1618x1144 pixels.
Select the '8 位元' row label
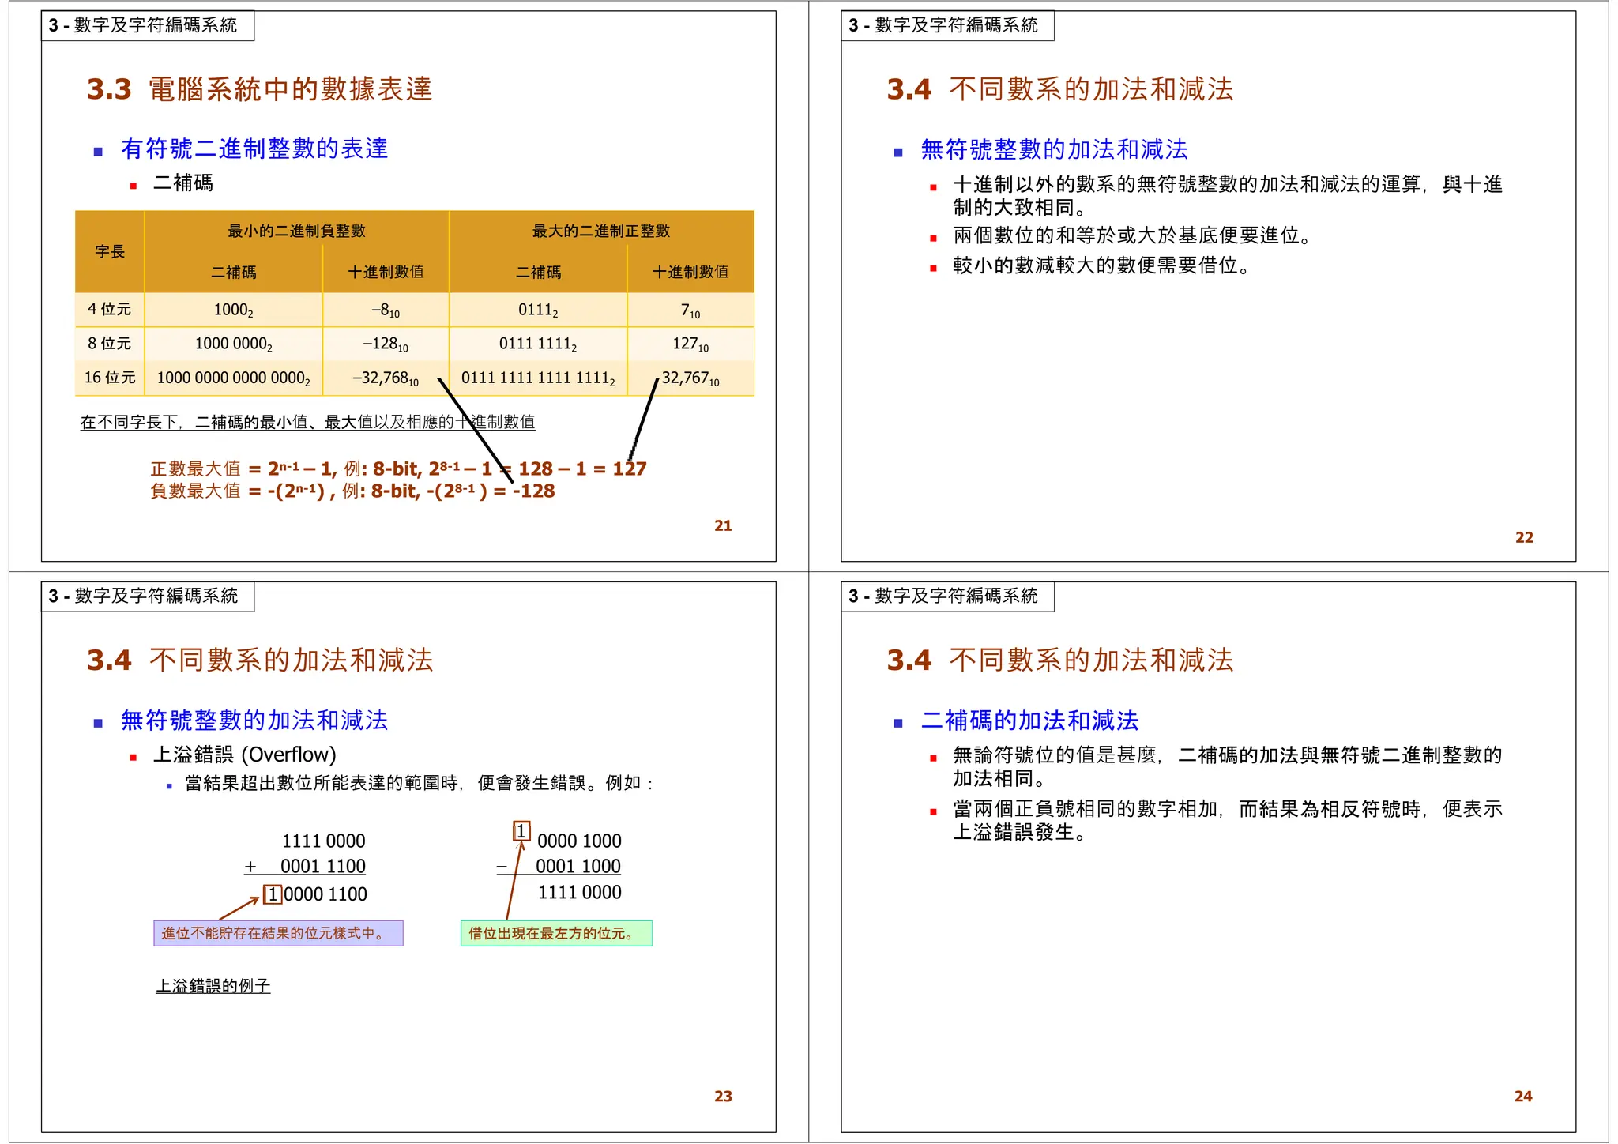110,344
